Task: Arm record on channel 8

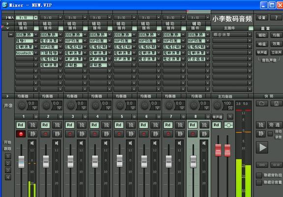Action: 193,134
